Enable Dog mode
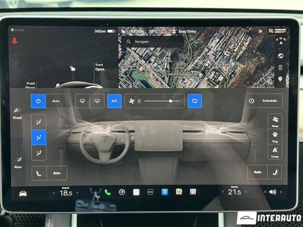This screenshot has height=227, width=303. pos(275,136)
